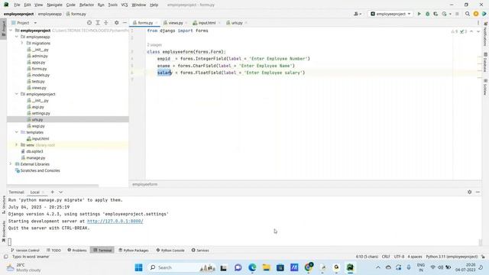Switch to input.html editor tab
This screenshot has width=489, height=275.
coord(206,23)
